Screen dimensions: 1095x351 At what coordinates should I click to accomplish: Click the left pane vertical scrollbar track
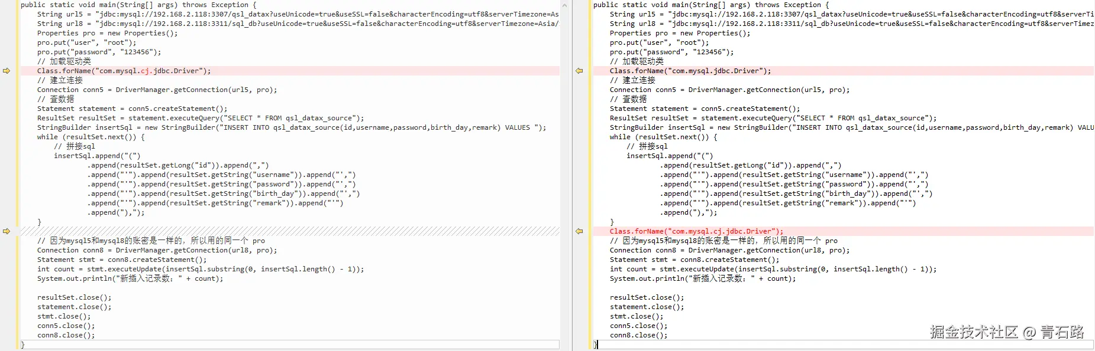pyautogui.click(x=564, y=177)
